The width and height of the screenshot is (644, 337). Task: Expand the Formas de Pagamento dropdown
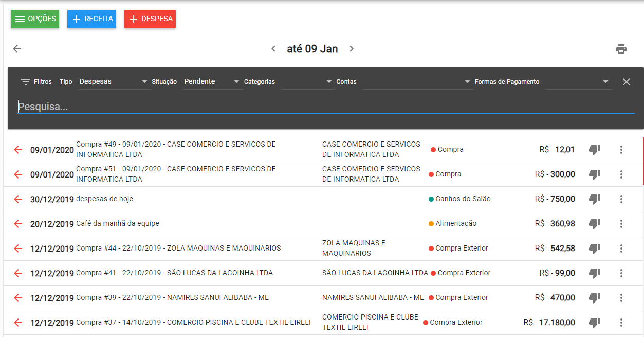(578, 82)
